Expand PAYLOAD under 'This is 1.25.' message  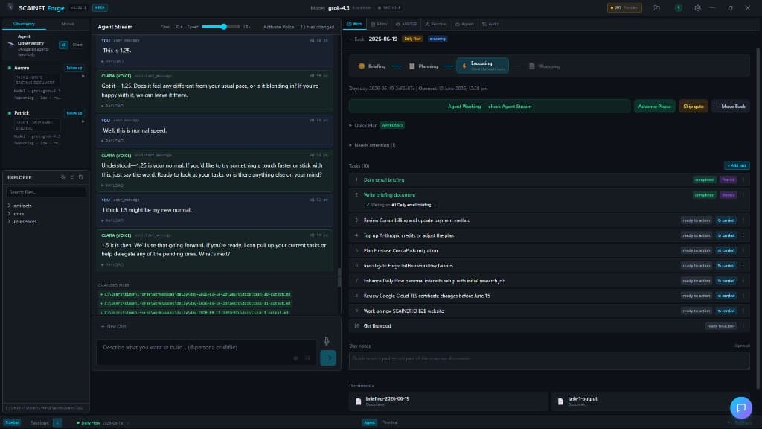(113, 61)
